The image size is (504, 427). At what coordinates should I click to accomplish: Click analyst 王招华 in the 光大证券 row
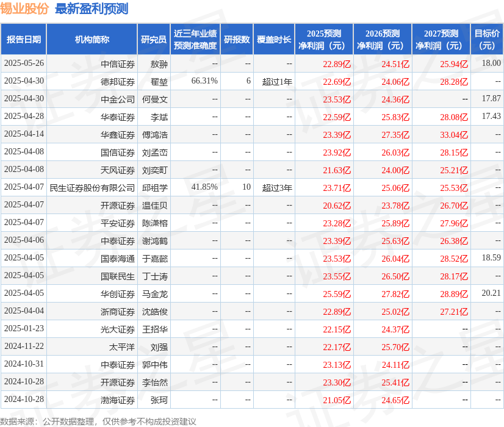click(x=154, y=329)
